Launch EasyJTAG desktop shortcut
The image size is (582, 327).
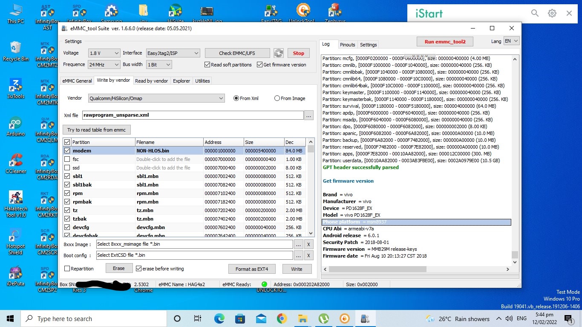tap(271, 14)
